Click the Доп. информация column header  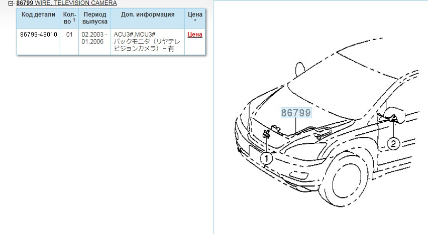[x=148, y=18]
